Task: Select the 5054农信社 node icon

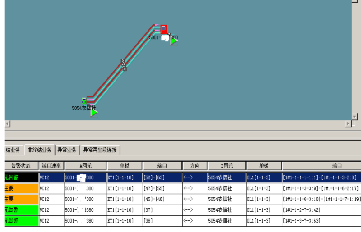Action: pos(84,100)
